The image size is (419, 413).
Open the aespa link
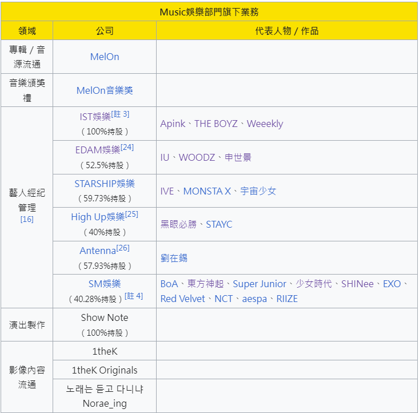click(x=254, y=299)
